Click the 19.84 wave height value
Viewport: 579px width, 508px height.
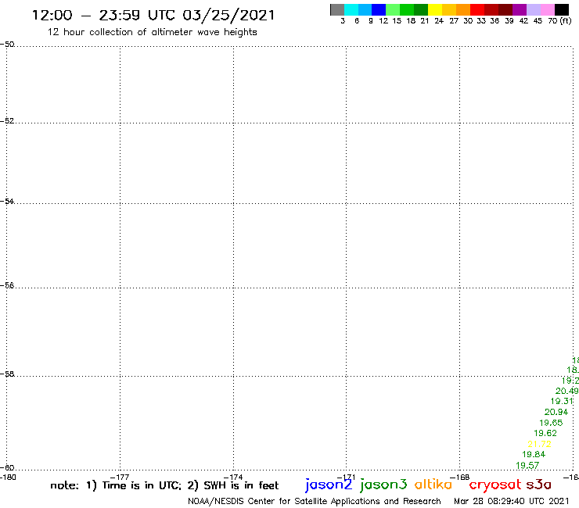tap(534, 455)
